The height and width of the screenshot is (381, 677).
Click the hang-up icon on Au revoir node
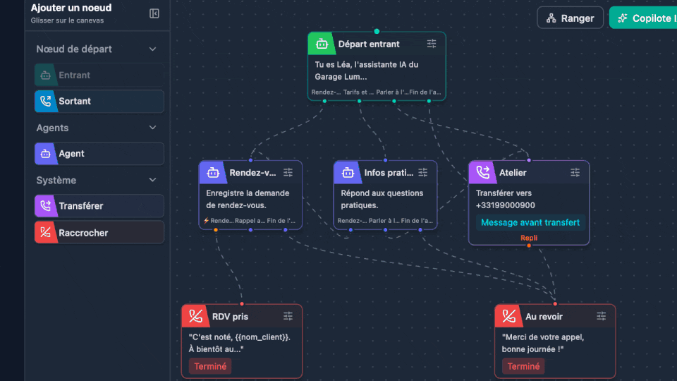point(508,316)
